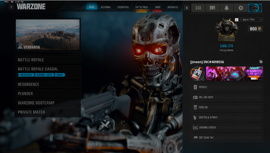The width and height of the screenshot is (270, 153).
Task: Click the Calling Card icon
Action: pos(195,97)
